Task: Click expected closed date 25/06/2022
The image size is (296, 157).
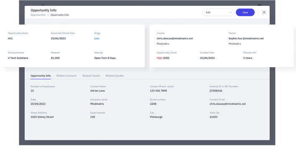Action: tap(58, 38)
